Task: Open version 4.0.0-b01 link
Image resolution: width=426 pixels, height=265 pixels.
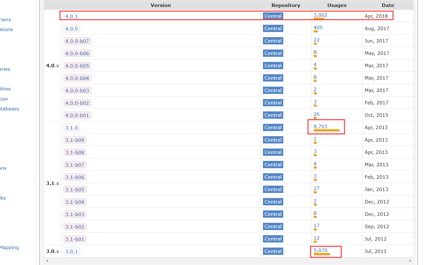Action: (77, 115)
